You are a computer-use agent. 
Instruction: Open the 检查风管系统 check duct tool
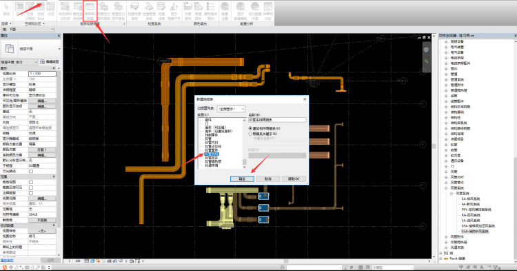(134, 11)
